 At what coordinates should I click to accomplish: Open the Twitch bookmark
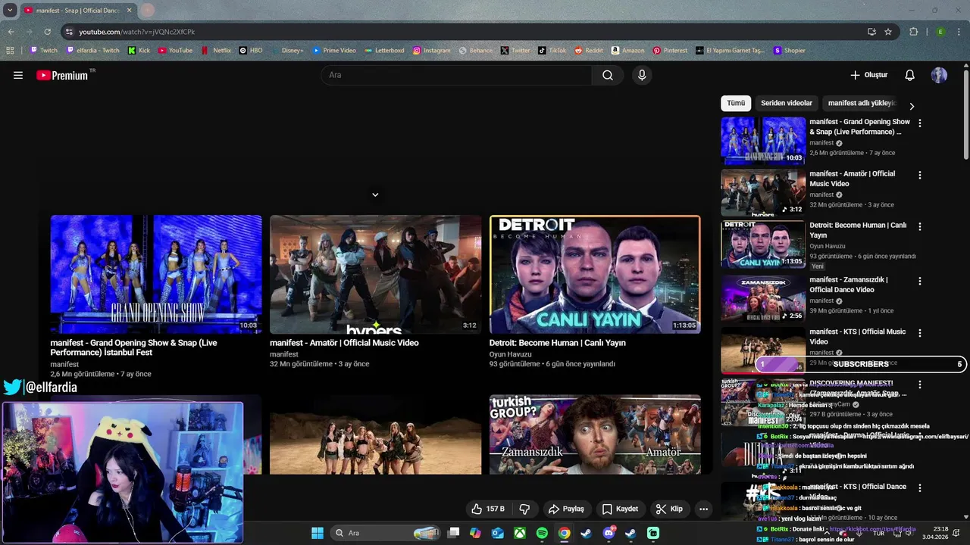44,51
